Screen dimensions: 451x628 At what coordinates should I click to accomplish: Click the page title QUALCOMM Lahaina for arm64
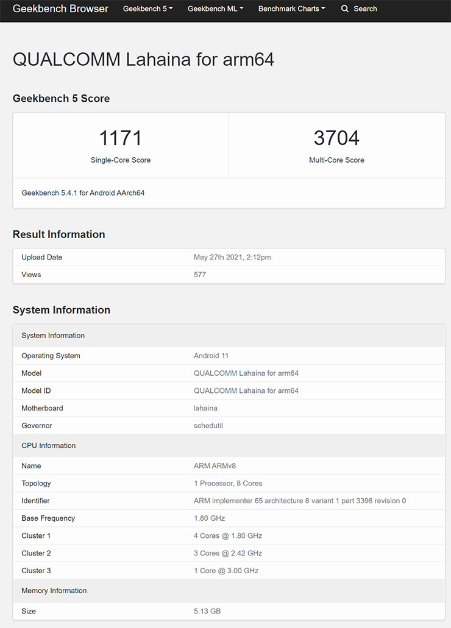[143, 60]
